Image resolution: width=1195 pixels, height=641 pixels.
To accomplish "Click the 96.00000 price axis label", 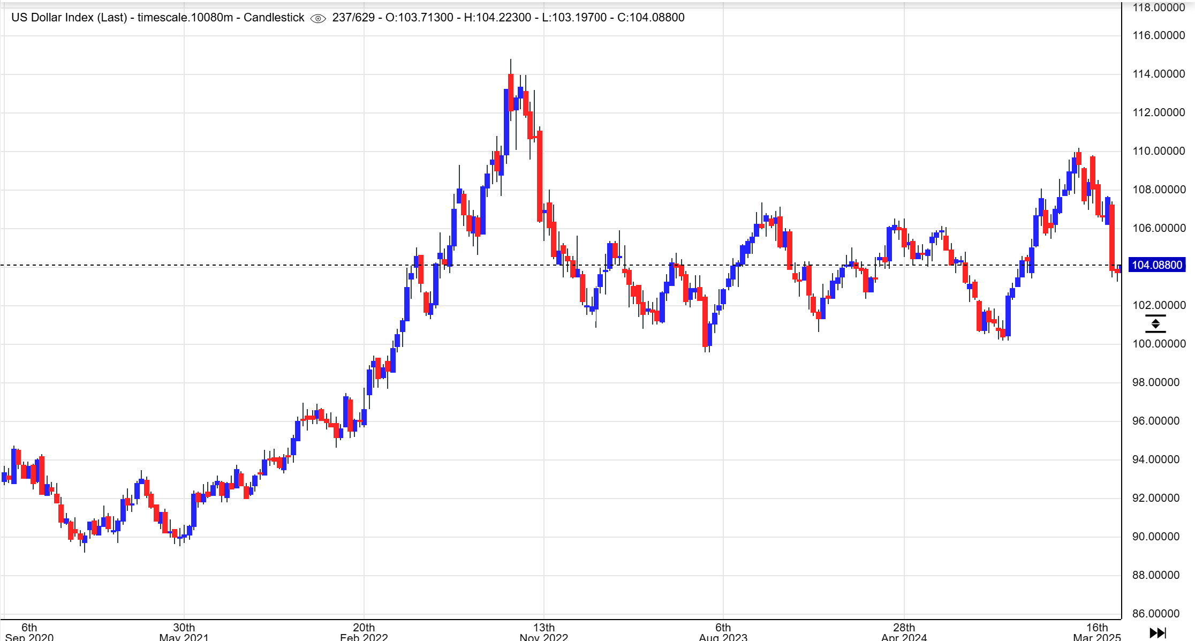I will coord(1156,421).
